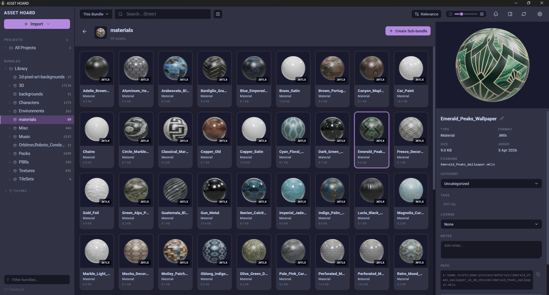The image size is (549, 295).
Task: Click the Create Sub-bundle button
Action: pos(408,31)
